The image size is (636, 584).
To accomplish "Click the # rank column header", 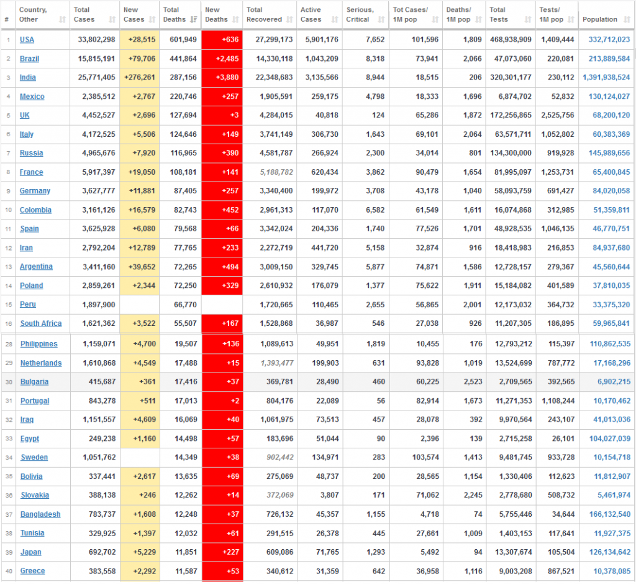I will pyautogui.click(x=7, y=19).
